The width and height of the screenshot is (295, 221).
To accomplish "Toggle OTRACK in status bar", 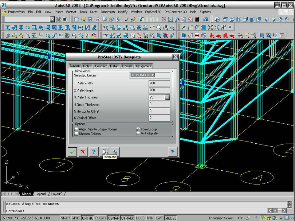I will coord(127,218).
